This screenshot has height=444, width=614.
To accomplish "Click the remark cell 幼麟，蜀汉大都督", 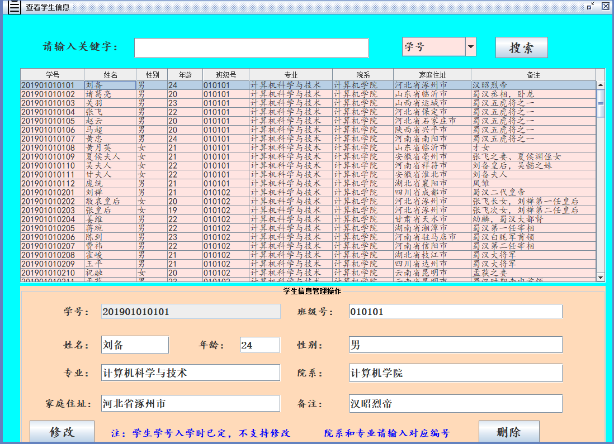I will click(x=533, y=219).
